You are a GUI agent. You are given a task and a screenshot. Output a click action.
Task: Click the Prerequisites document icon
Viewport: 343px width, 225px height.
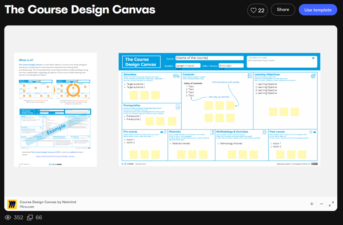pyautogui.click(x=178, y=107)
